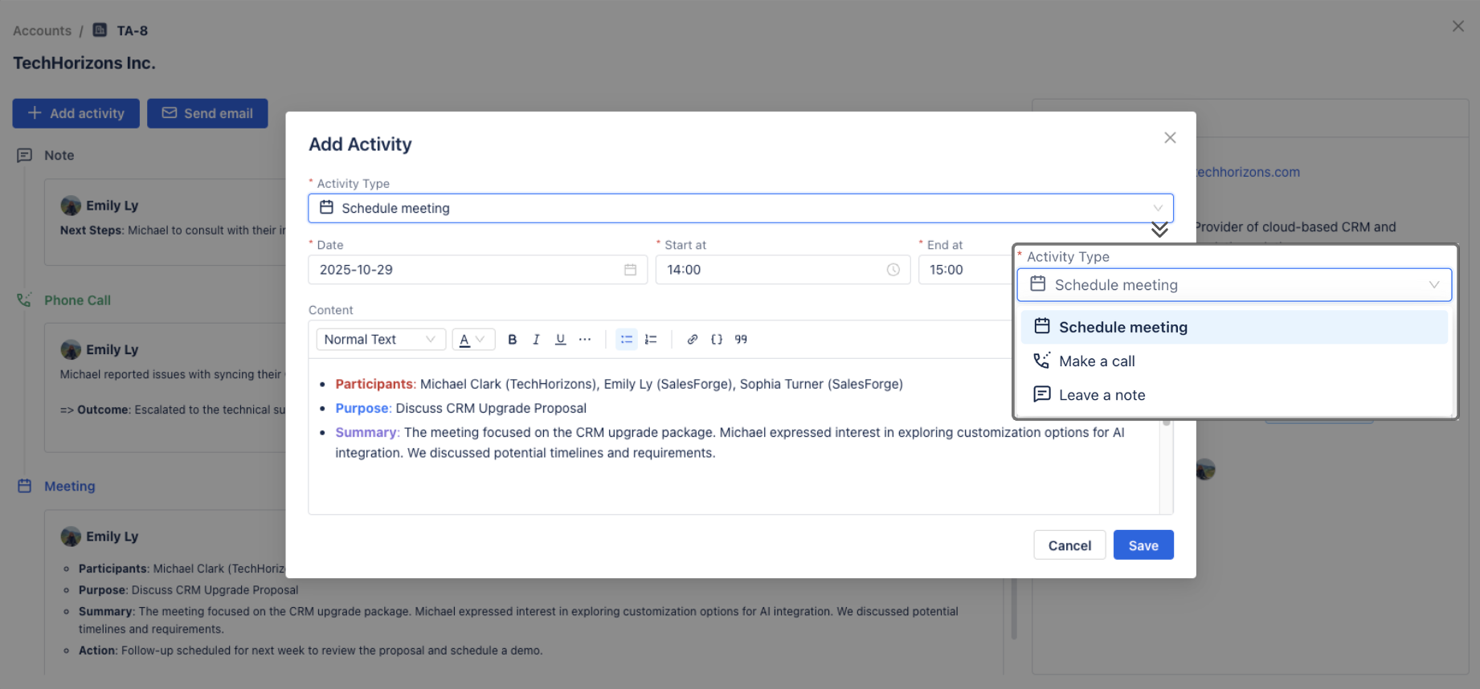This screenshot has width=1480, height=689.
Task: Toggle underline formatting
Action: pos(560,340)
